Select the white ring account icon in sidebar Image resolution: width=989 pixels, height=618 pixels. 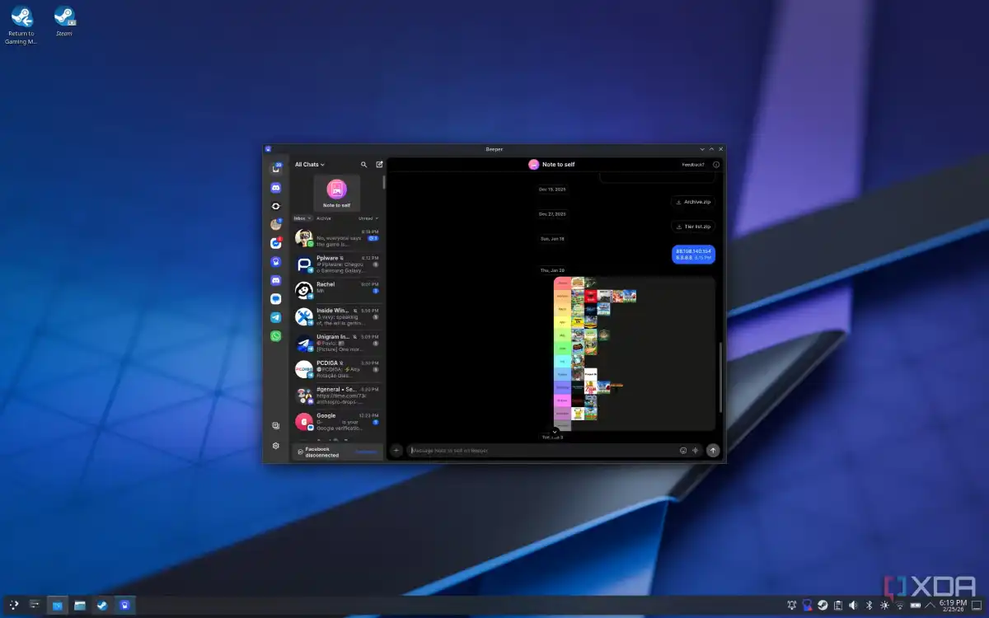(x=276, y=206)
